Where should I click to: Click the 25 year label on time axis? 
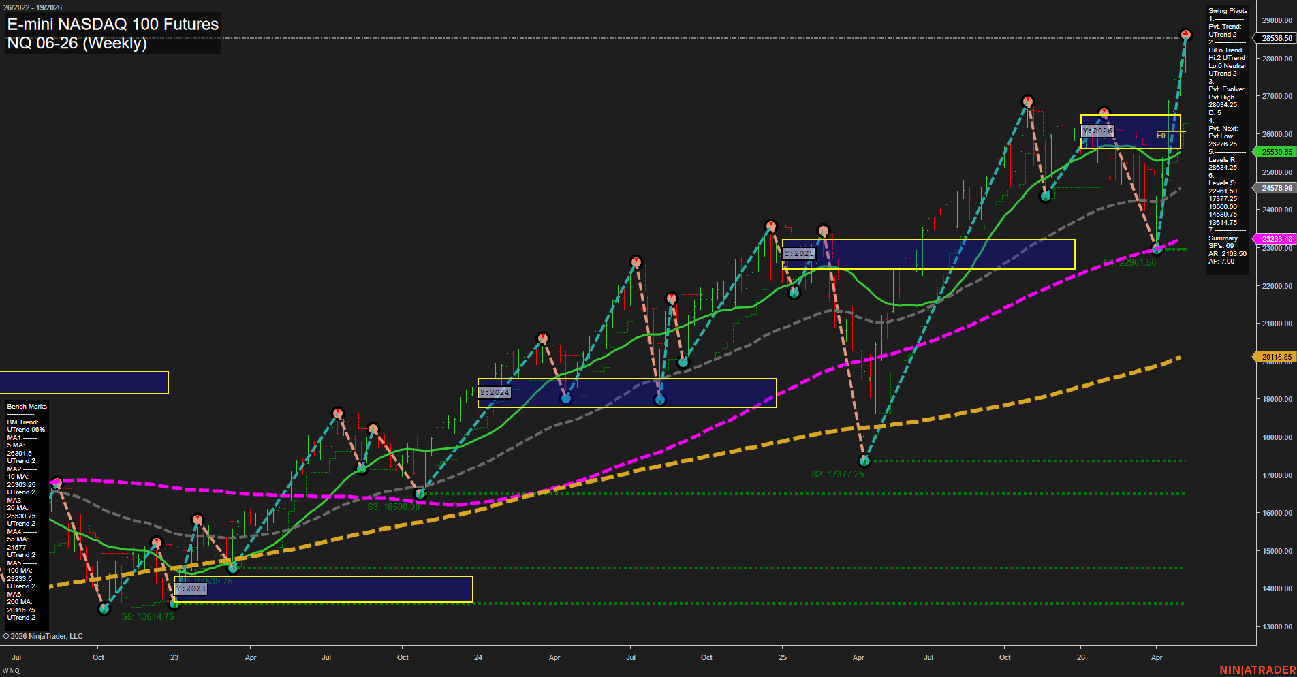point(783,658)
